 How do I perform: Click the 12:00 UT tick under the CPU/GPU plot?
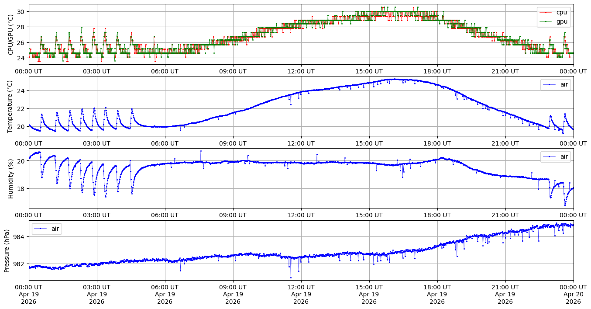[301, 71]
